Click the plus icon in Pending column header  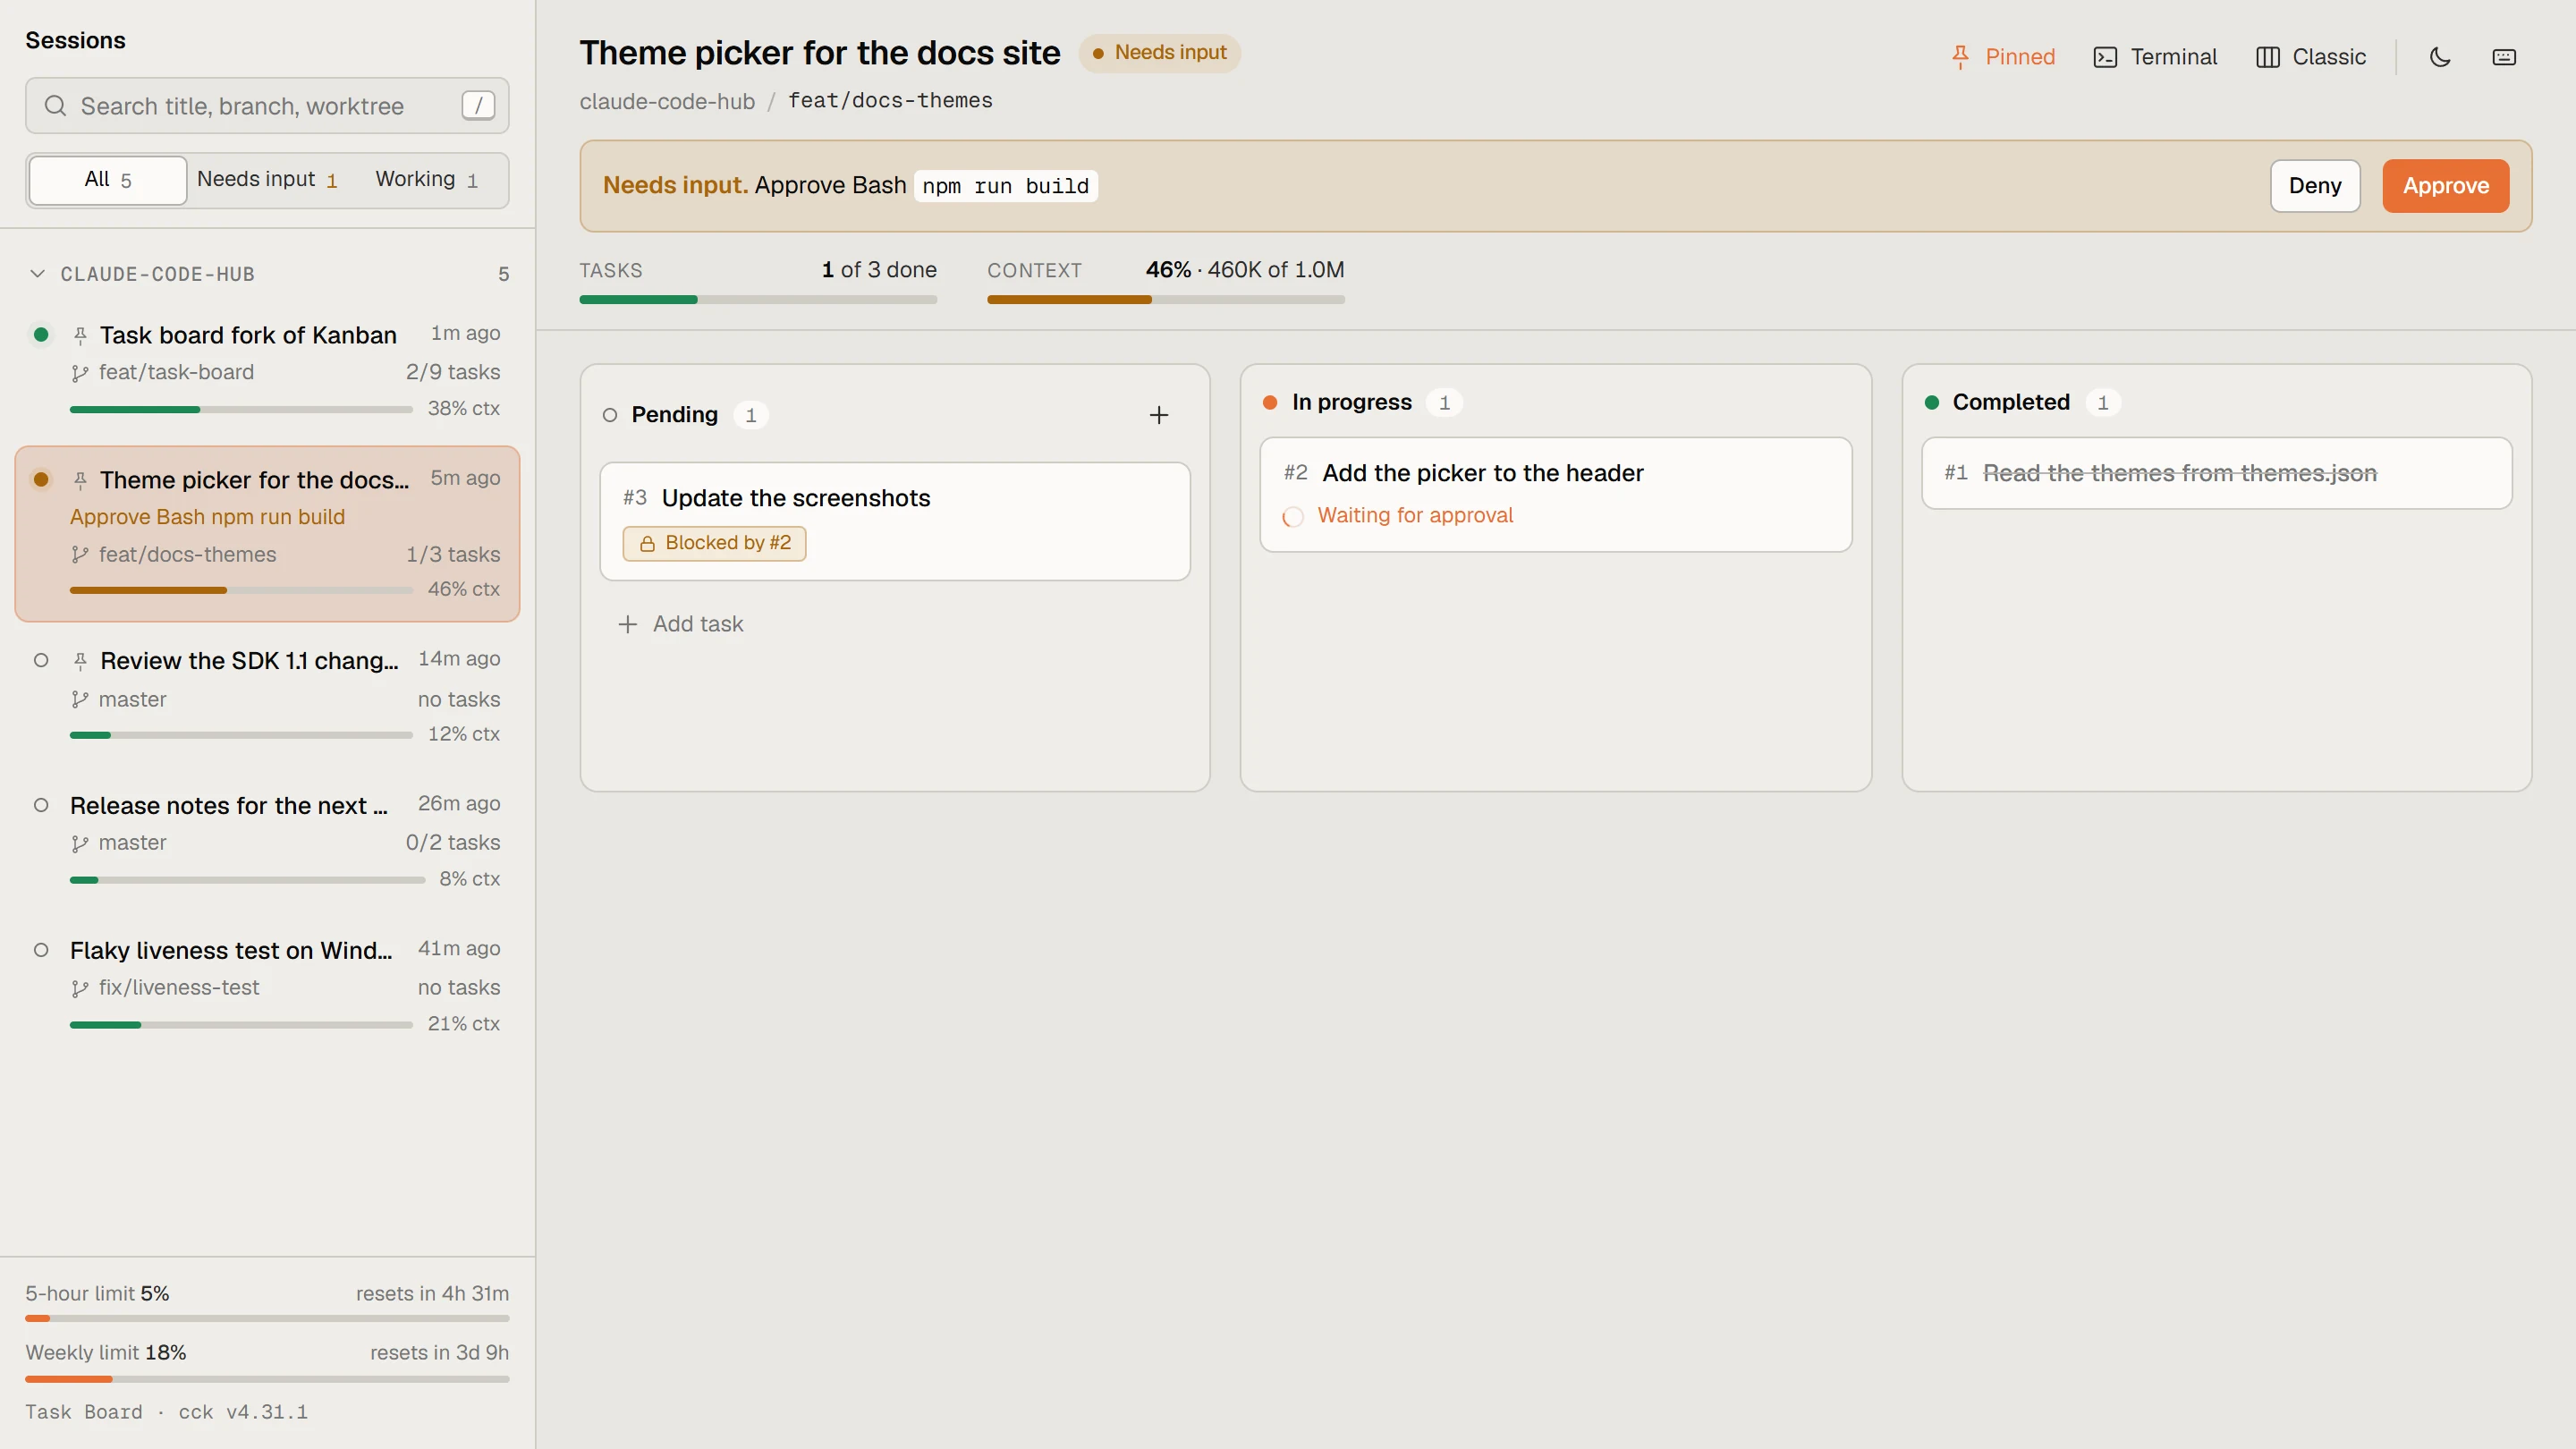click(x=1158, y=414)
